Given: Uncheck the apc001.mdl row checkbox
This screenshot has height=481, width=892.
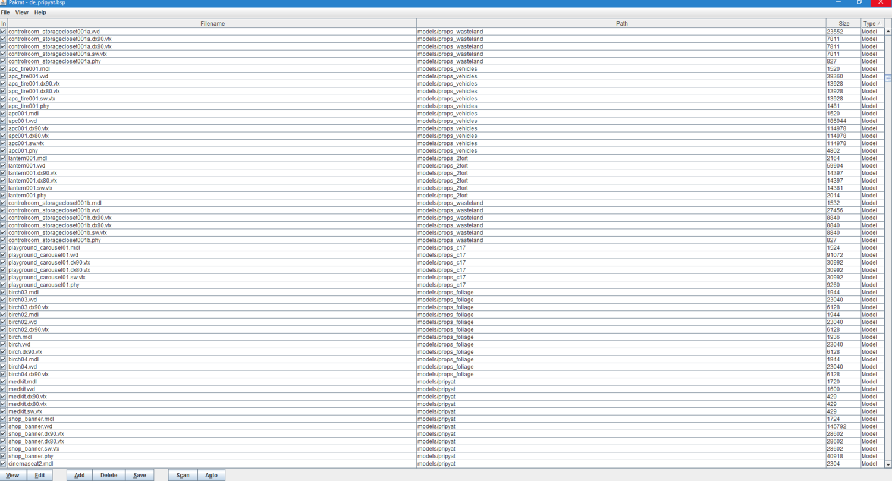Looking at the screenshot, I should (x=3, y=114).
